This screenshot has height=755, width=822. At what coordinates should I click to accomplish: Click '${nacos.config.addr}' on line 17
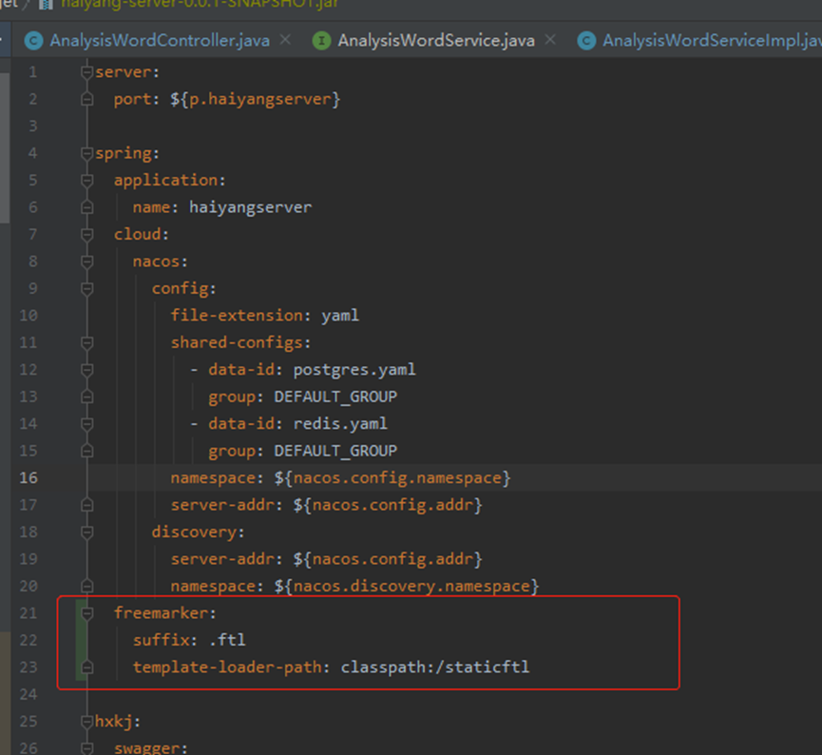pyautogui.click(x=388, y=505)
